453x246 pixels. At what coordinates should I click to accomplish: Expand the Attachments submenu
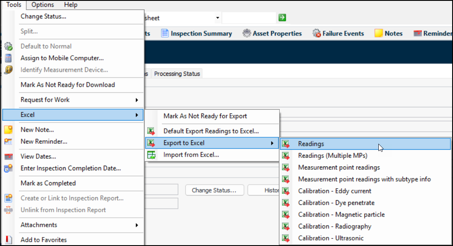[x=79, y=225]
